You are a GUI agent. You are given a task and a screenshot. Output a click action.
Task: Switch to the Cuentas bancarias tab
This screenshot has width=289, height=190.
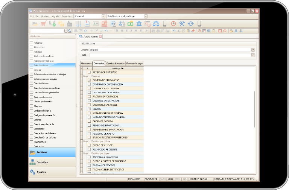point(115,63)
